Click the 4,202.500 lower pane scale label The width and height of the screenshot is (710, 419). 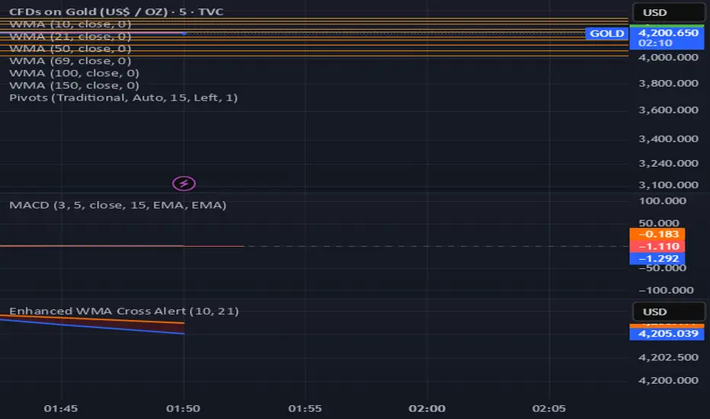668,357
